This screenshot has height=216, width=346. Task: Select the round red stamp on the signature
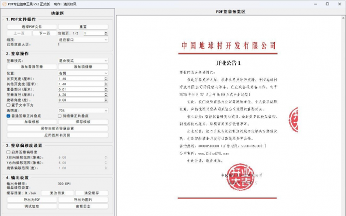pyautogui.click(x=240, y=177)
